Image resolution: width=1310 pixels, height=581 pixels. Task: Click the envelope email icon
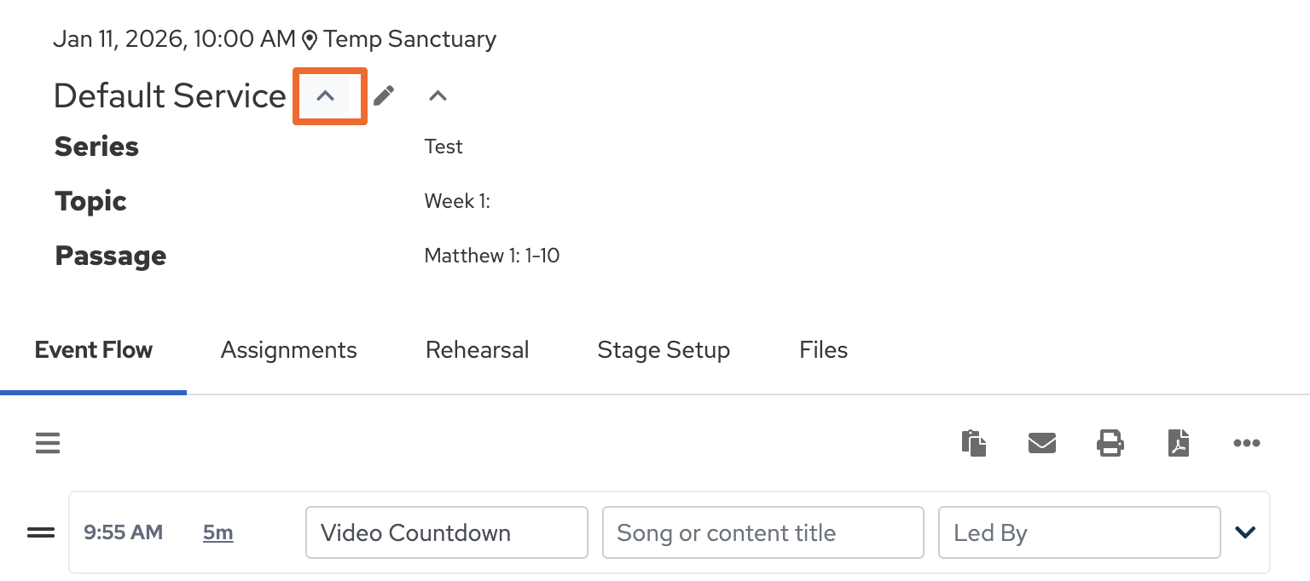[1041, 443]
